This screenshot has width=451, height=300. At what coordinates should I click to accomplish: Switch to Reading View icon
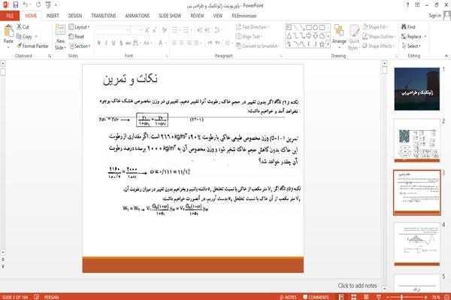point(366,297)
